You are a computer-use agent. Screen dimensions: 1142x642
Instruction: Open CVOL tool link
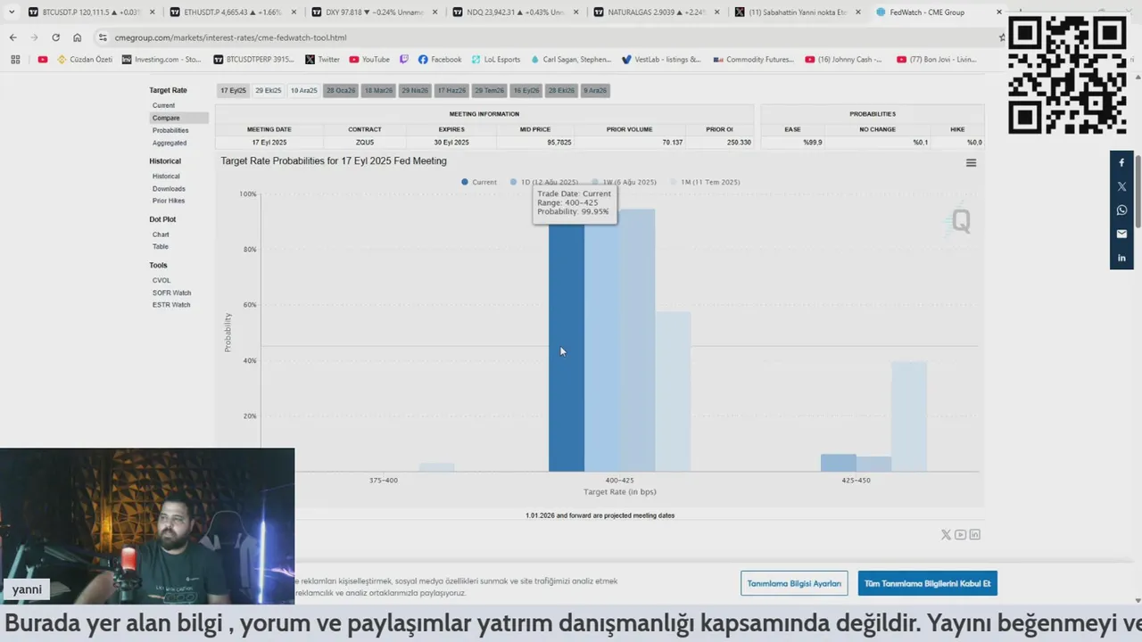(161, 280)
